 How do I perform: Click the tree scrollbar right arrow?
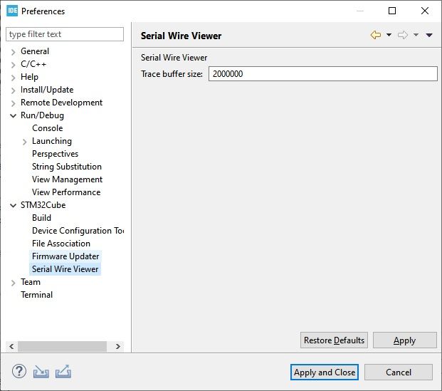(x=118, y=346)
